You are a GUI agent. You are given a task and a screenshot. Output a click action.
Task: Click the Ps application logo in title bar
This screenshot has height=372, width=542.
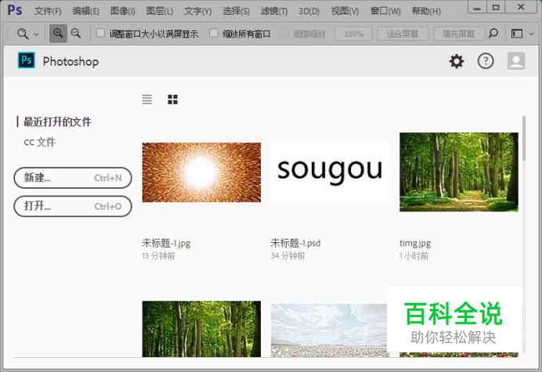pyautogui.click(x=15, y=10)
